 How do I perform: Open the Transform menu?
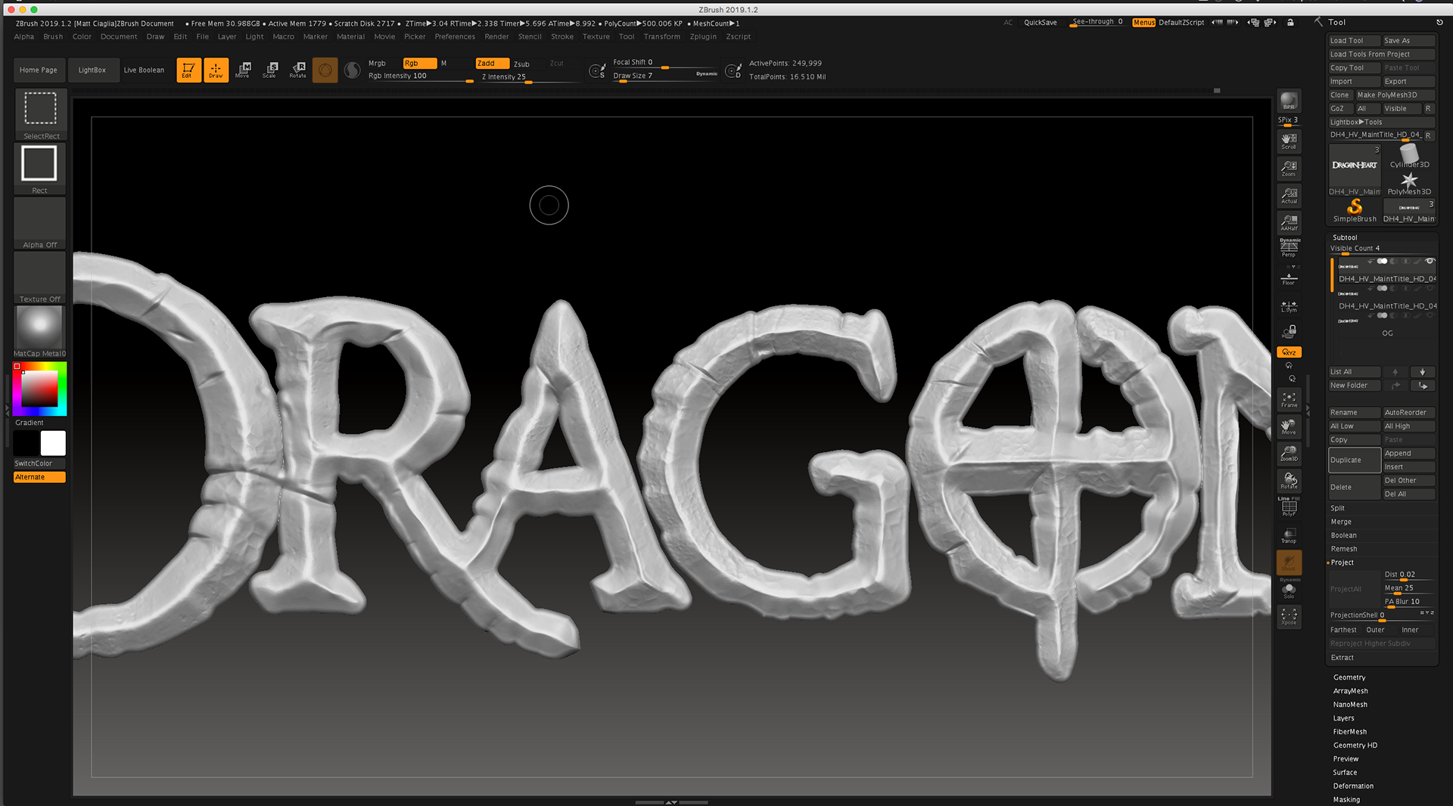[661, 36]
